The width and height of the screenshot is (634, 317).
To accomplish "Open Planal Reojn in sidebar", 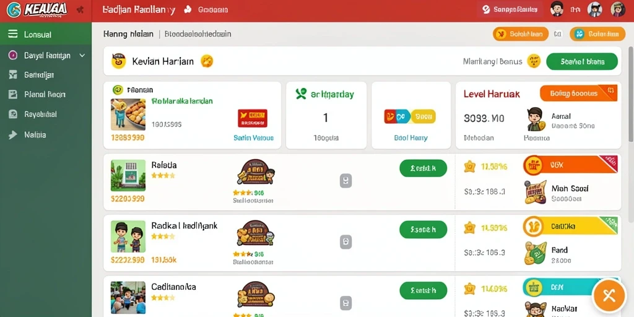I will click(45, 94).
